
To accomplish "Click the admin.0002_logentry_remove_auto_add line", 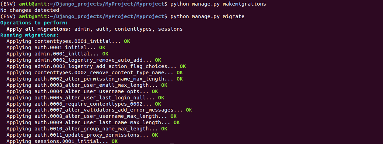I will pos(84,60).
